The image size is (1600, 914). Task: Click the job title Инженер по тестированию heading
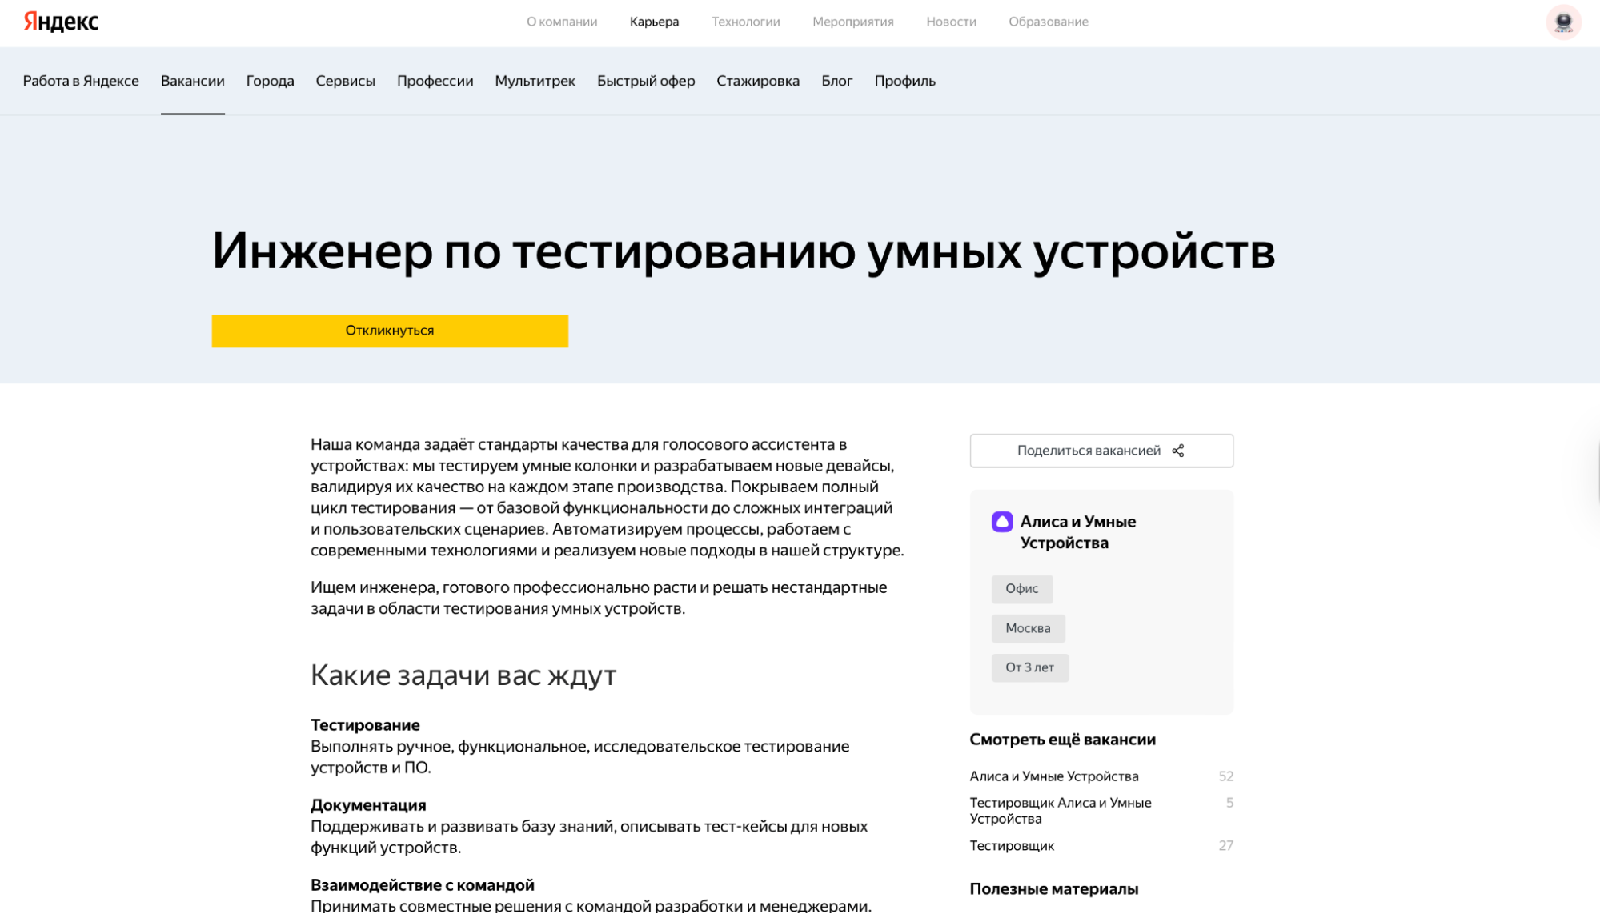[744, 251]
